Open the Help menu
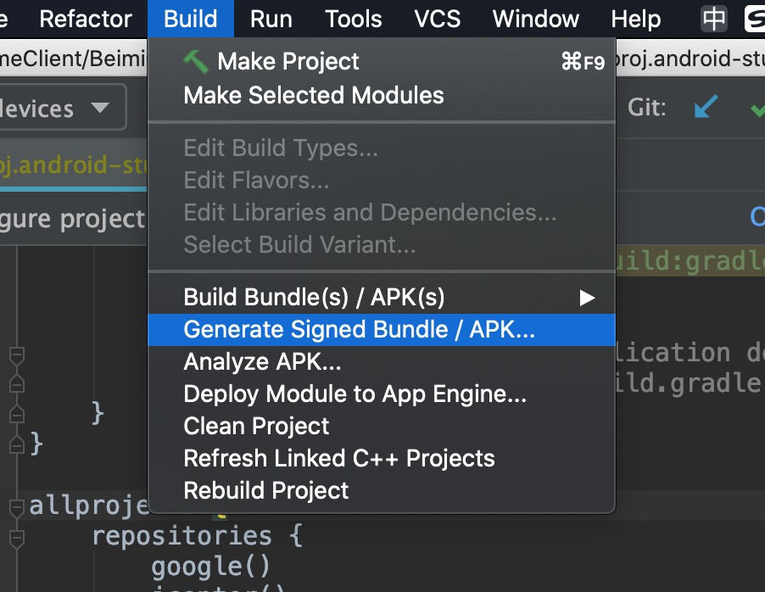This screenshot has width=765, height=592. [x=636, y=19]
